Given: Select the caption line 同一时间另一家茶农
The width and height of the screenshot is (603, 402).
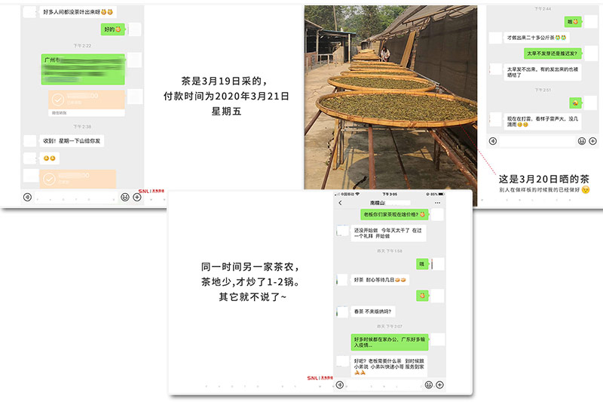Looking at the screenshot, I should [250, 266].
